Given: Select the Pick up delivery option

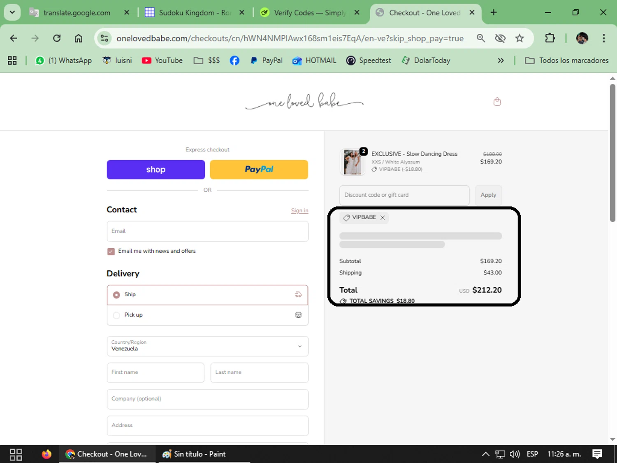Looking at the screenshot, I should point(208,315).
